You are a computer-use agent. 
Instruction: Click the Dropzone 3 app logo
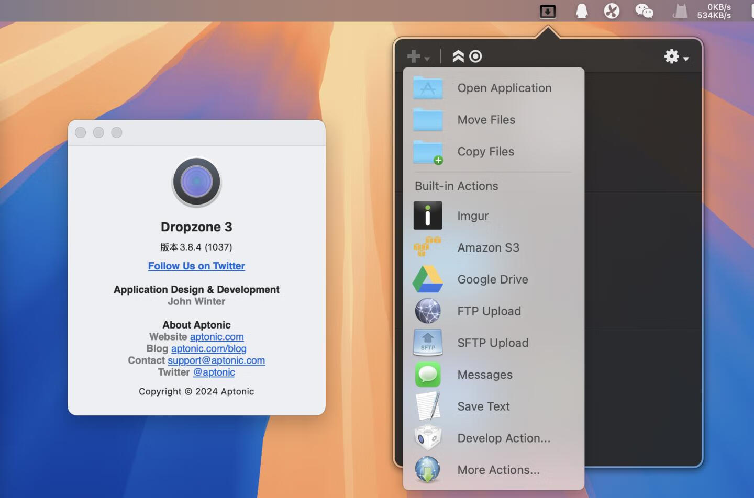(x=196, y=182)
